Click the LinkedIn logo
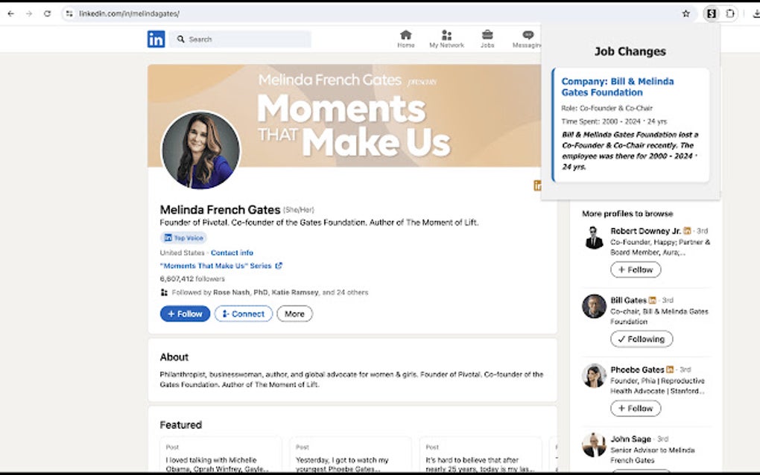Screen dimensions: 760x475 (156, 39)
